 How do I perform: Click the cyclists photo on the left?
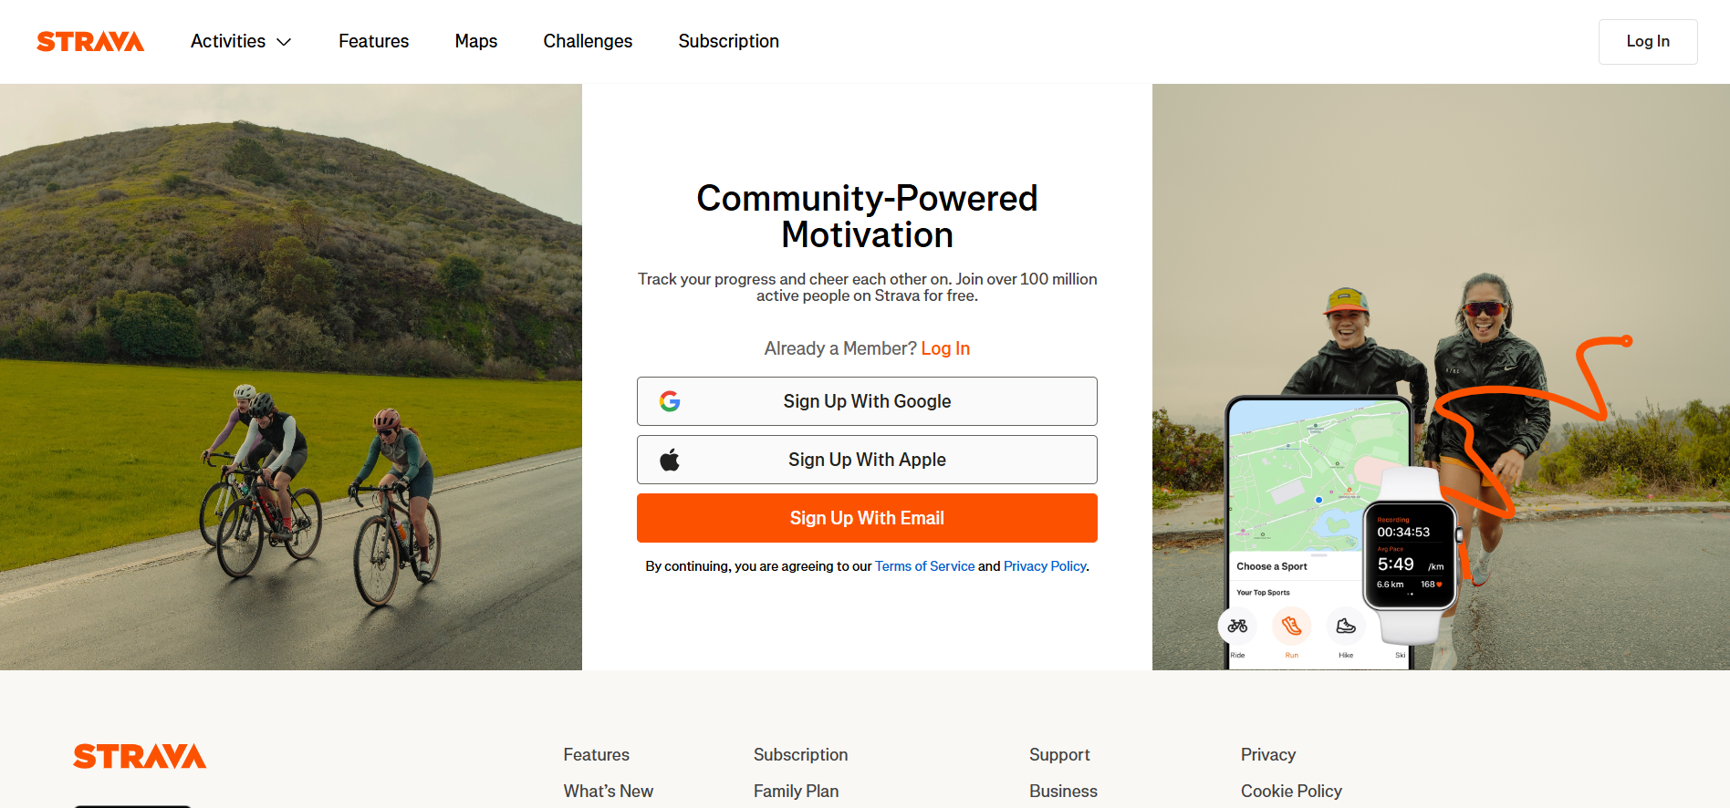point(291,377)
